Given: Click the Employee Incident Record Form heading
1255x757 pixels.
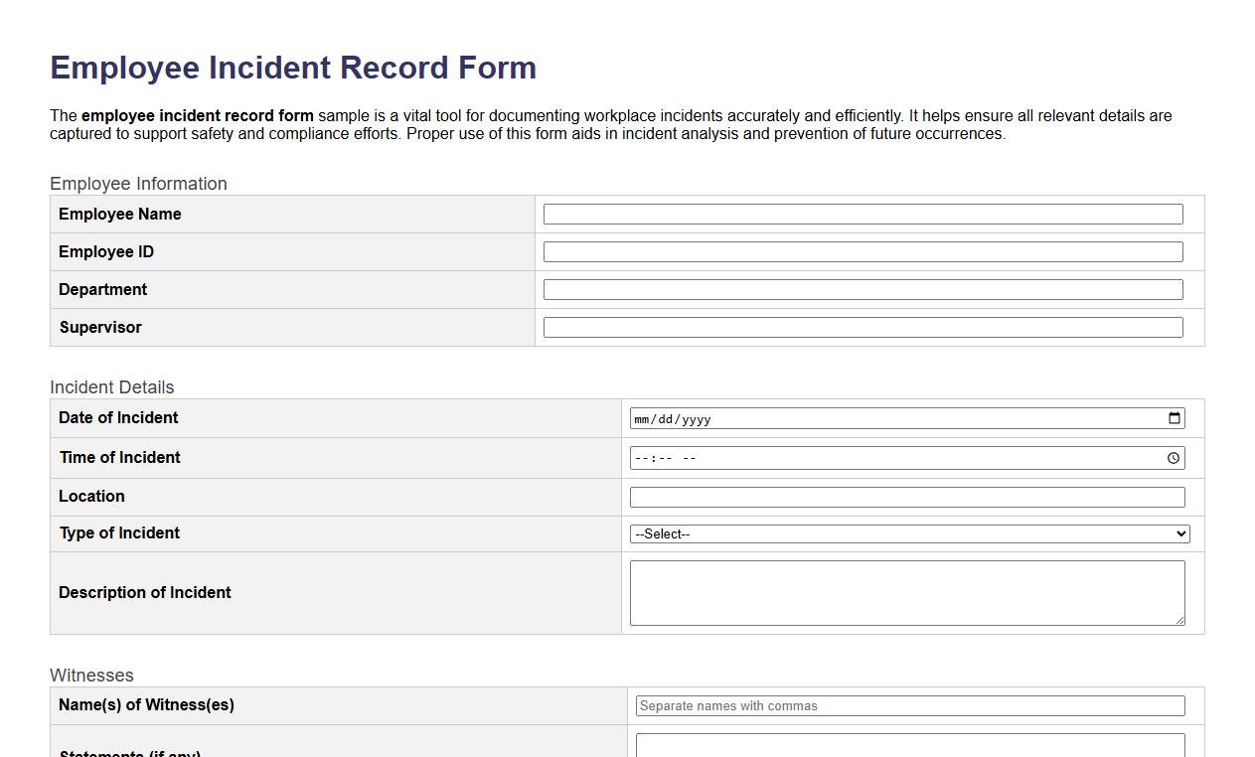Looking at the screenshot, I should pyautogui.click(x=292, y=68).
